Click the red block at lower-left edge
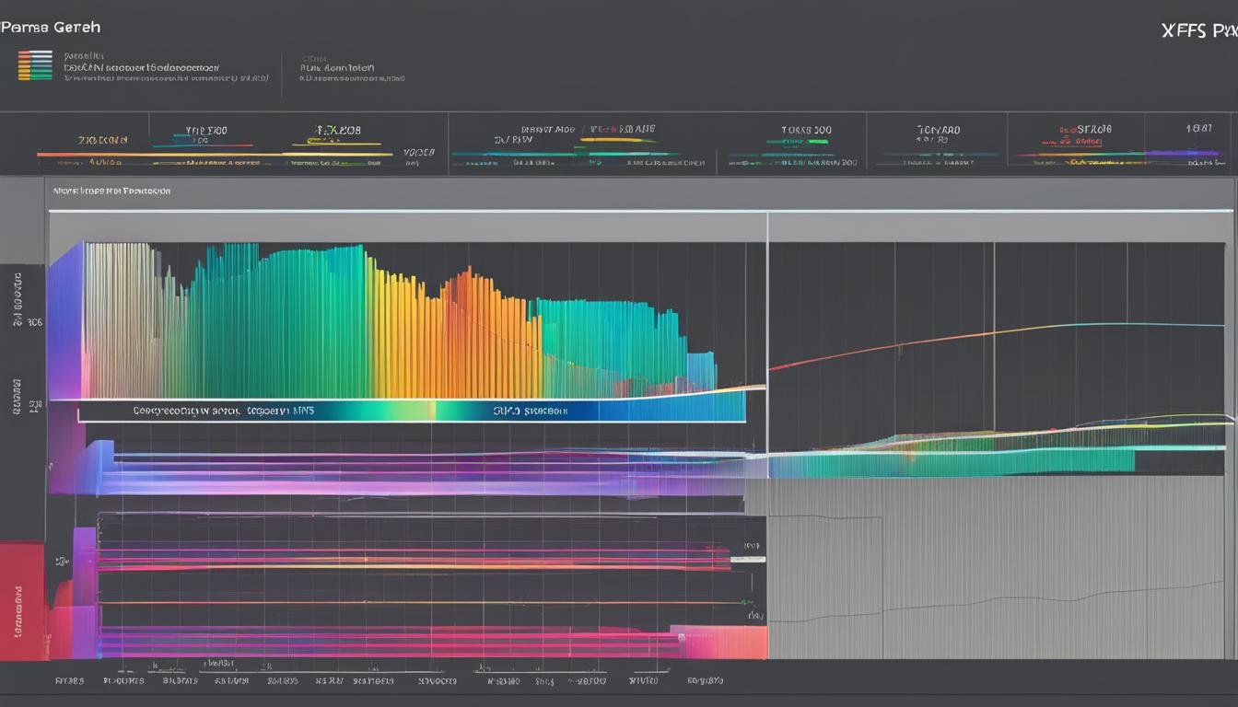Viewport: 1238px width, 707px height. 22,598
